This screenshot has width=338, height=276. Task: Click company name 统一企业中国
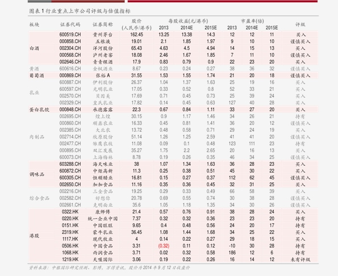point(103,219)
